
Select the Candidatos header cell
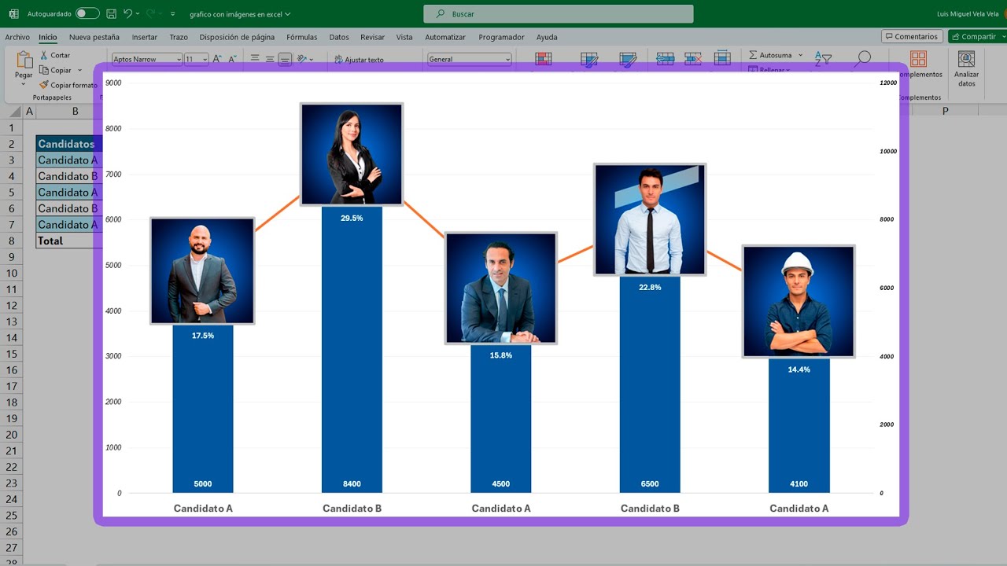tap(69, 144)
